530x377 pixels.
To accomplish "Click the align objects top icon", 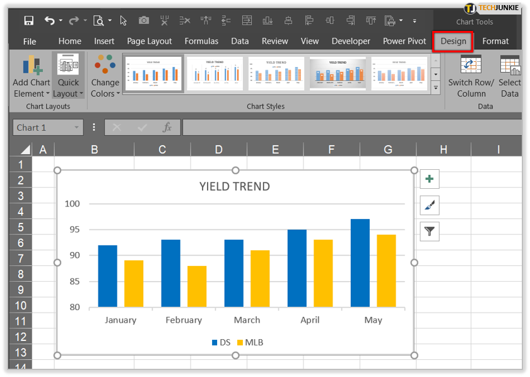I will [x=371, y=21].
